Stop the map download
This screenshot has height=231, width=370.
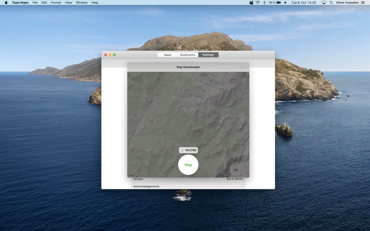coord(188,165)
